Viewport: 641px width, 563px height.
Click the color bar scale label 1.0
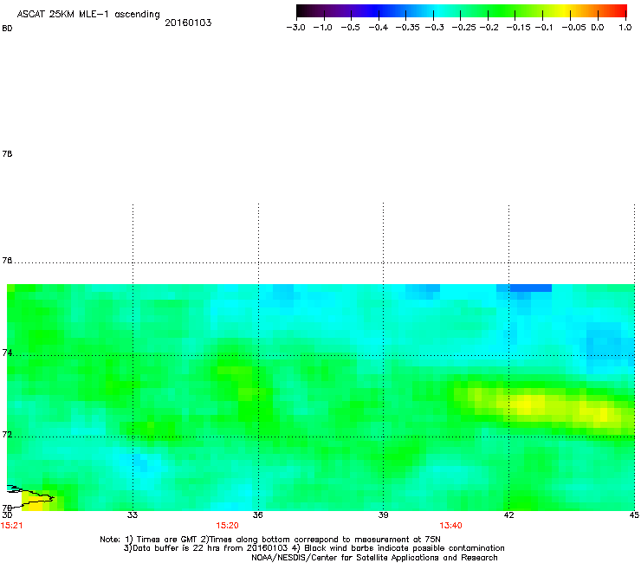coord(625,28)
